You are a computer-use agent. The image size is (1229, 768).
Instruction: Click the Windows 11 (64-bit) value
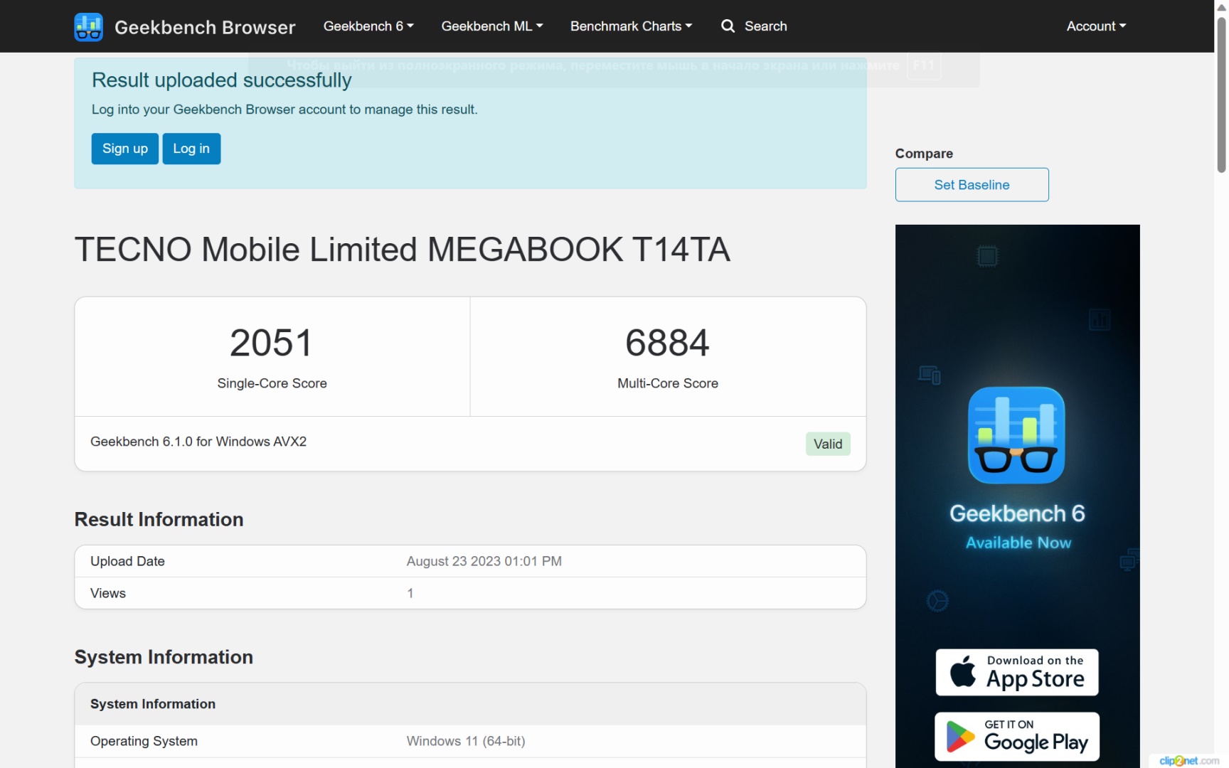coord(466,741)
